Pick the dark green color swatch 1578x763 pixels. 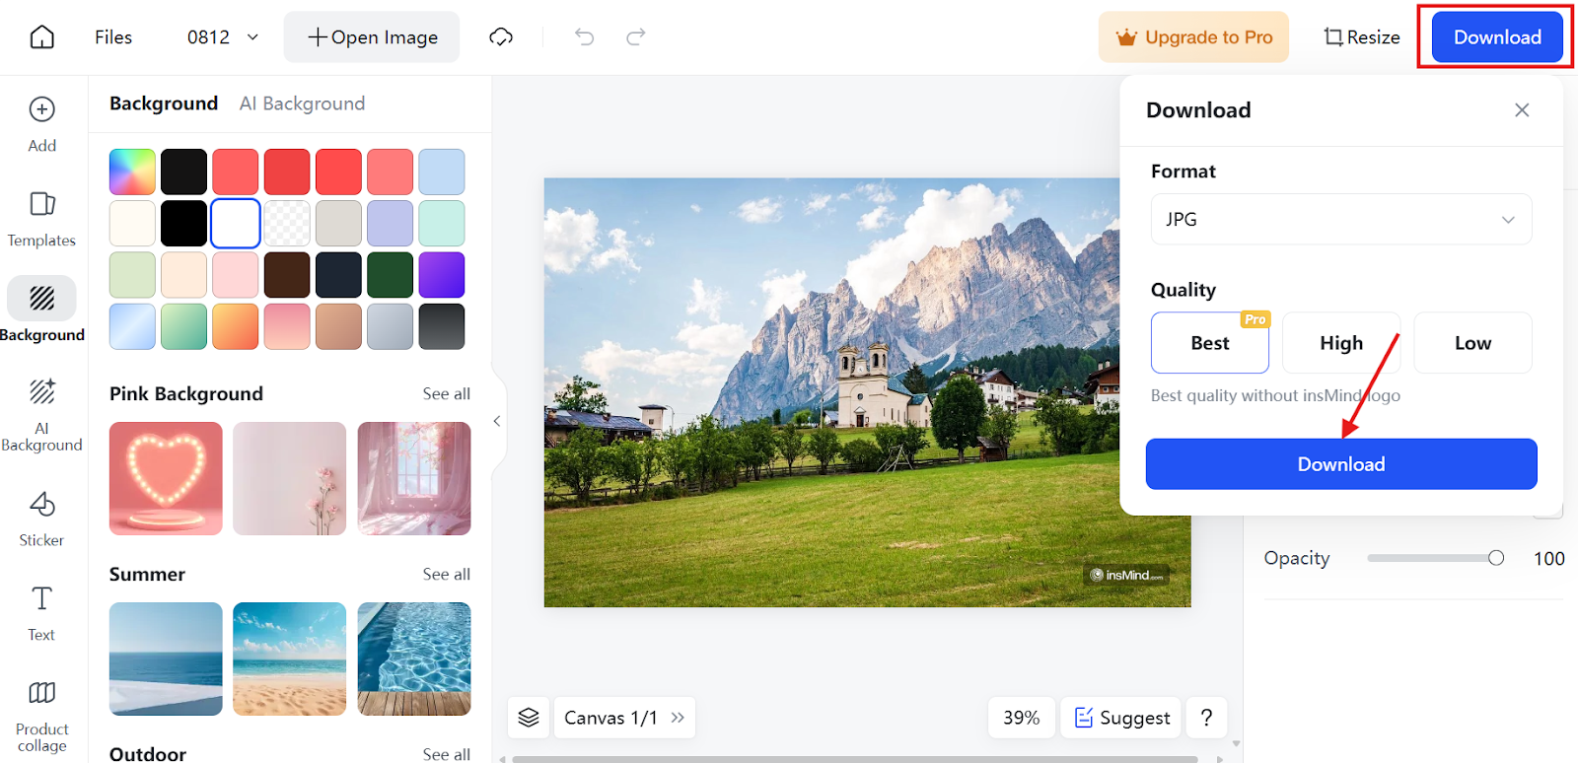click(x=391, y=275)
